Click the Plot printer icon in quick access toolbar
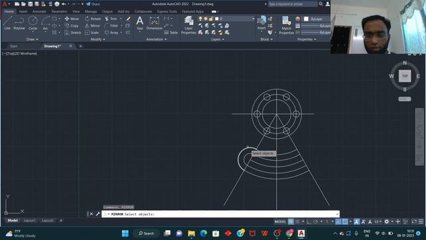Screen dimensions: 426x240 57,4
